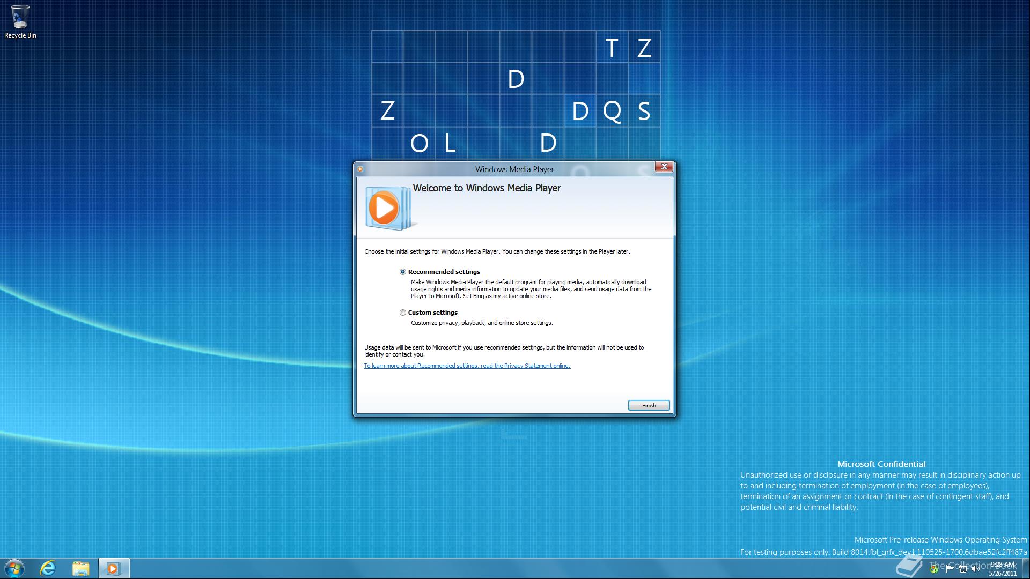Close the Windows Media Player dialog
1030x579 pixels.
point(664,167)
